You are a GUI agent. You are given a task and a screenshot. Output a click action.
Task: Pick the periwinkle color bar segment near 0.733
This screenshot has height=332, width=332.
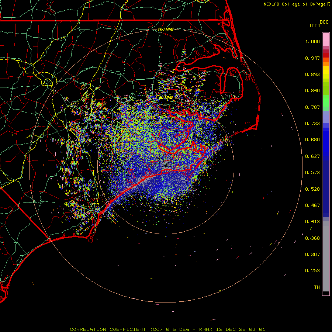click(326, 117)
